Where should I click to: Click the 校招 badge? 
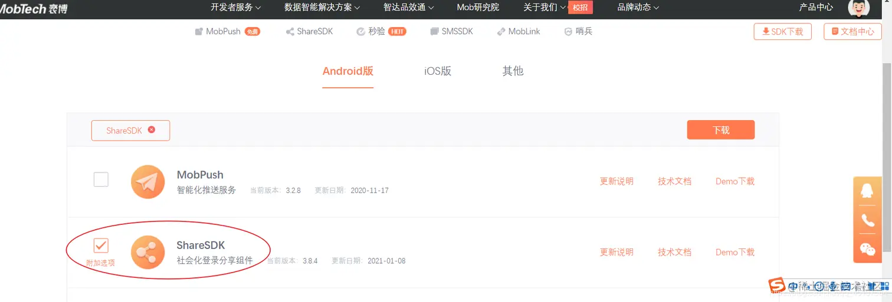coord(580,8)
